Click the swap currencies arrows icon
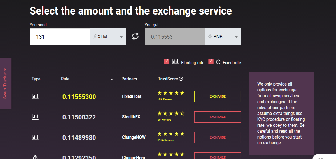 [135, 36]
